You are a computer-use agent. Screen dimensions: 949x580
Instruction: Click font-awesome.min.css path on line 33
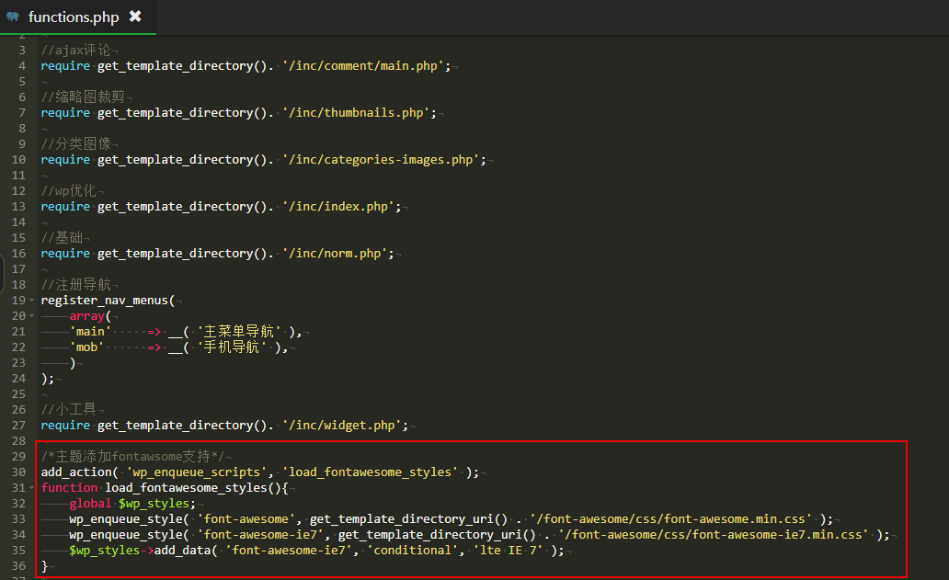click(x=670, y=519)
